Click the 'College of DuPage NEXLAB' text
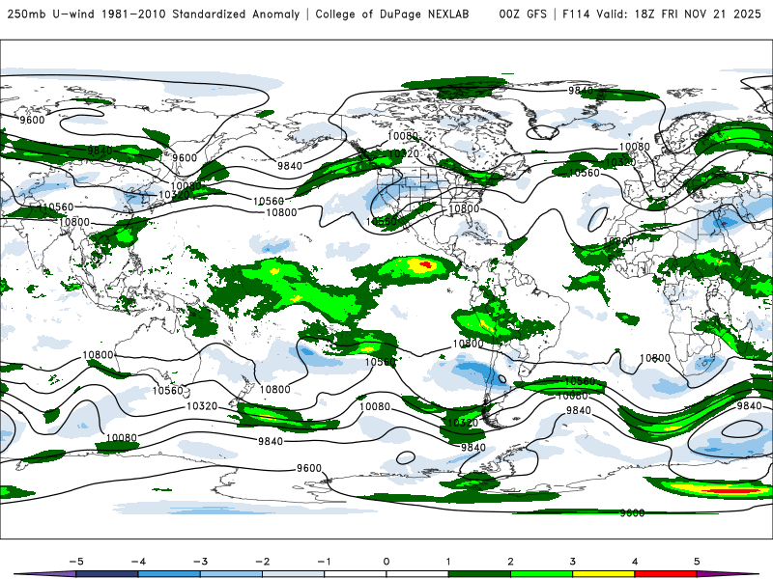 click(x=392, y=14)
